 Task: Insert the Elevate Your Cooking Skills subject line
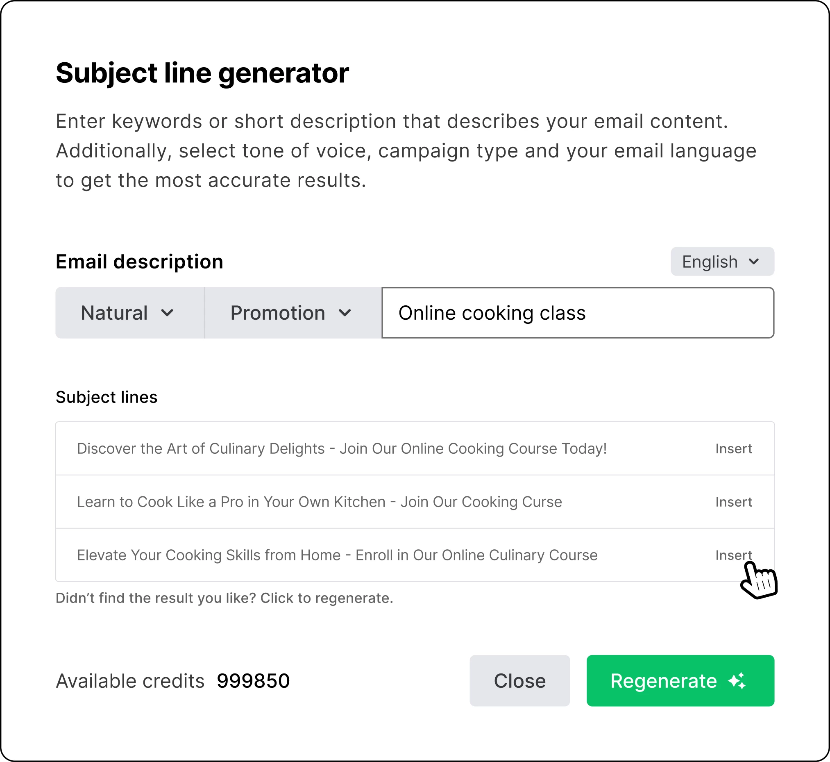coord(734,555)
